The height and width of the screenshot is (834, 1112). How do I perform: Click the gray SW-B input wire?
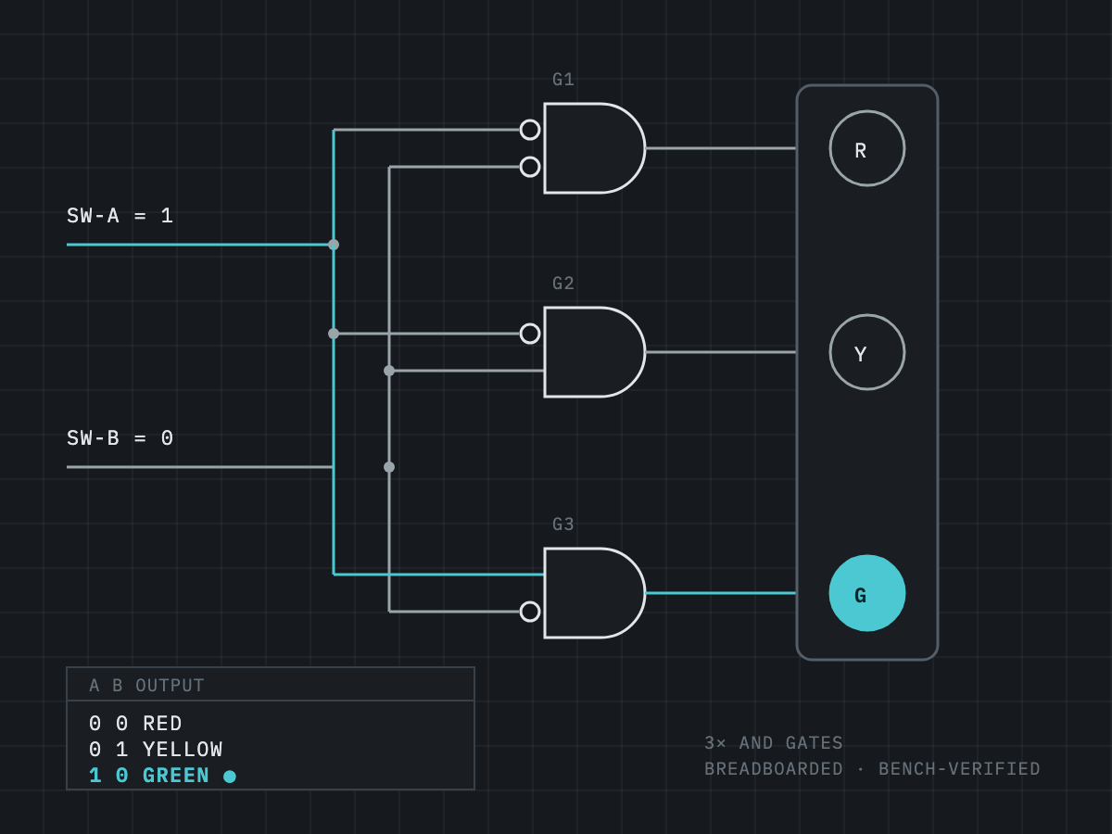[200, 467]
